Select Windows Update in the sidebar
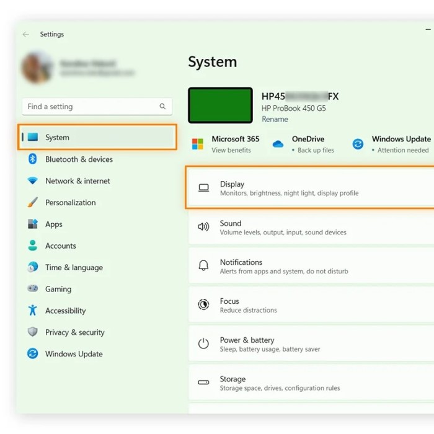434x434 pixels. point(74,354)
